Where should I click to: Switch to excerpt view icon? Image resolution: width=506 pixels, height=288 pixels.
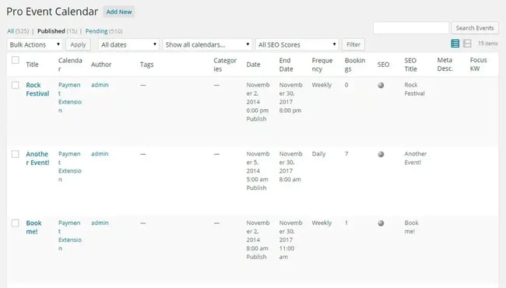pyautogui.click(x=467, y=44)
